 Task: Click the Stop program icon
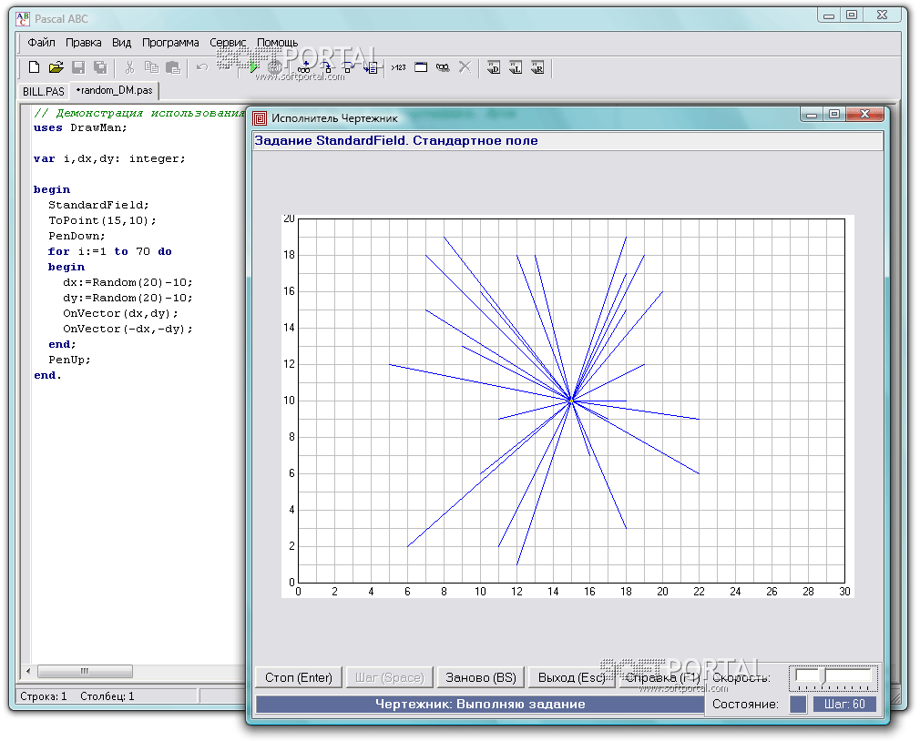point(274,67)
